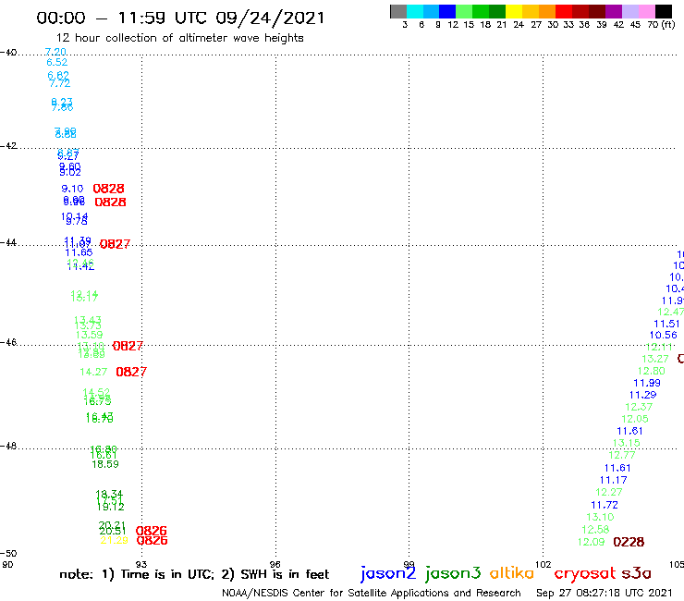
Task: Click the wave height value 12.77
Action: (x=622, y=456)
